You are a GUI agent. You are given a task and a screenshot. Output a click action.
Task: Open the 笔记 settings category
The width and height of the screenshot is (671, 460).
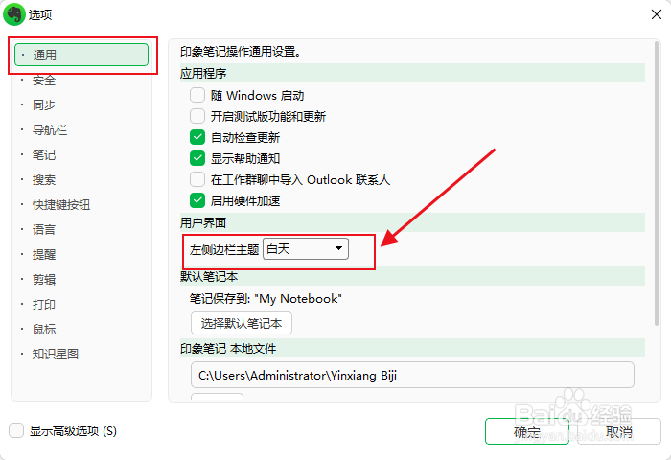click(x=44, y=154)
